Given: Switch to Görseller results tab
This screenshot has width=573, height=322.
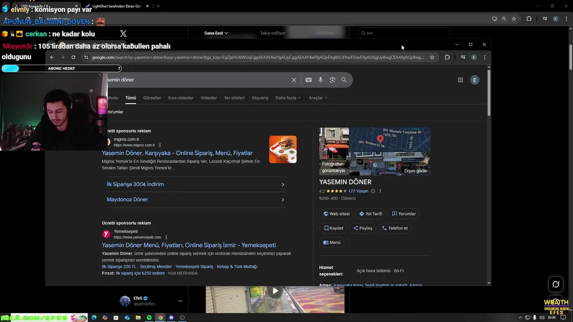Looking at the screenshot, I should tap(152, 98).
